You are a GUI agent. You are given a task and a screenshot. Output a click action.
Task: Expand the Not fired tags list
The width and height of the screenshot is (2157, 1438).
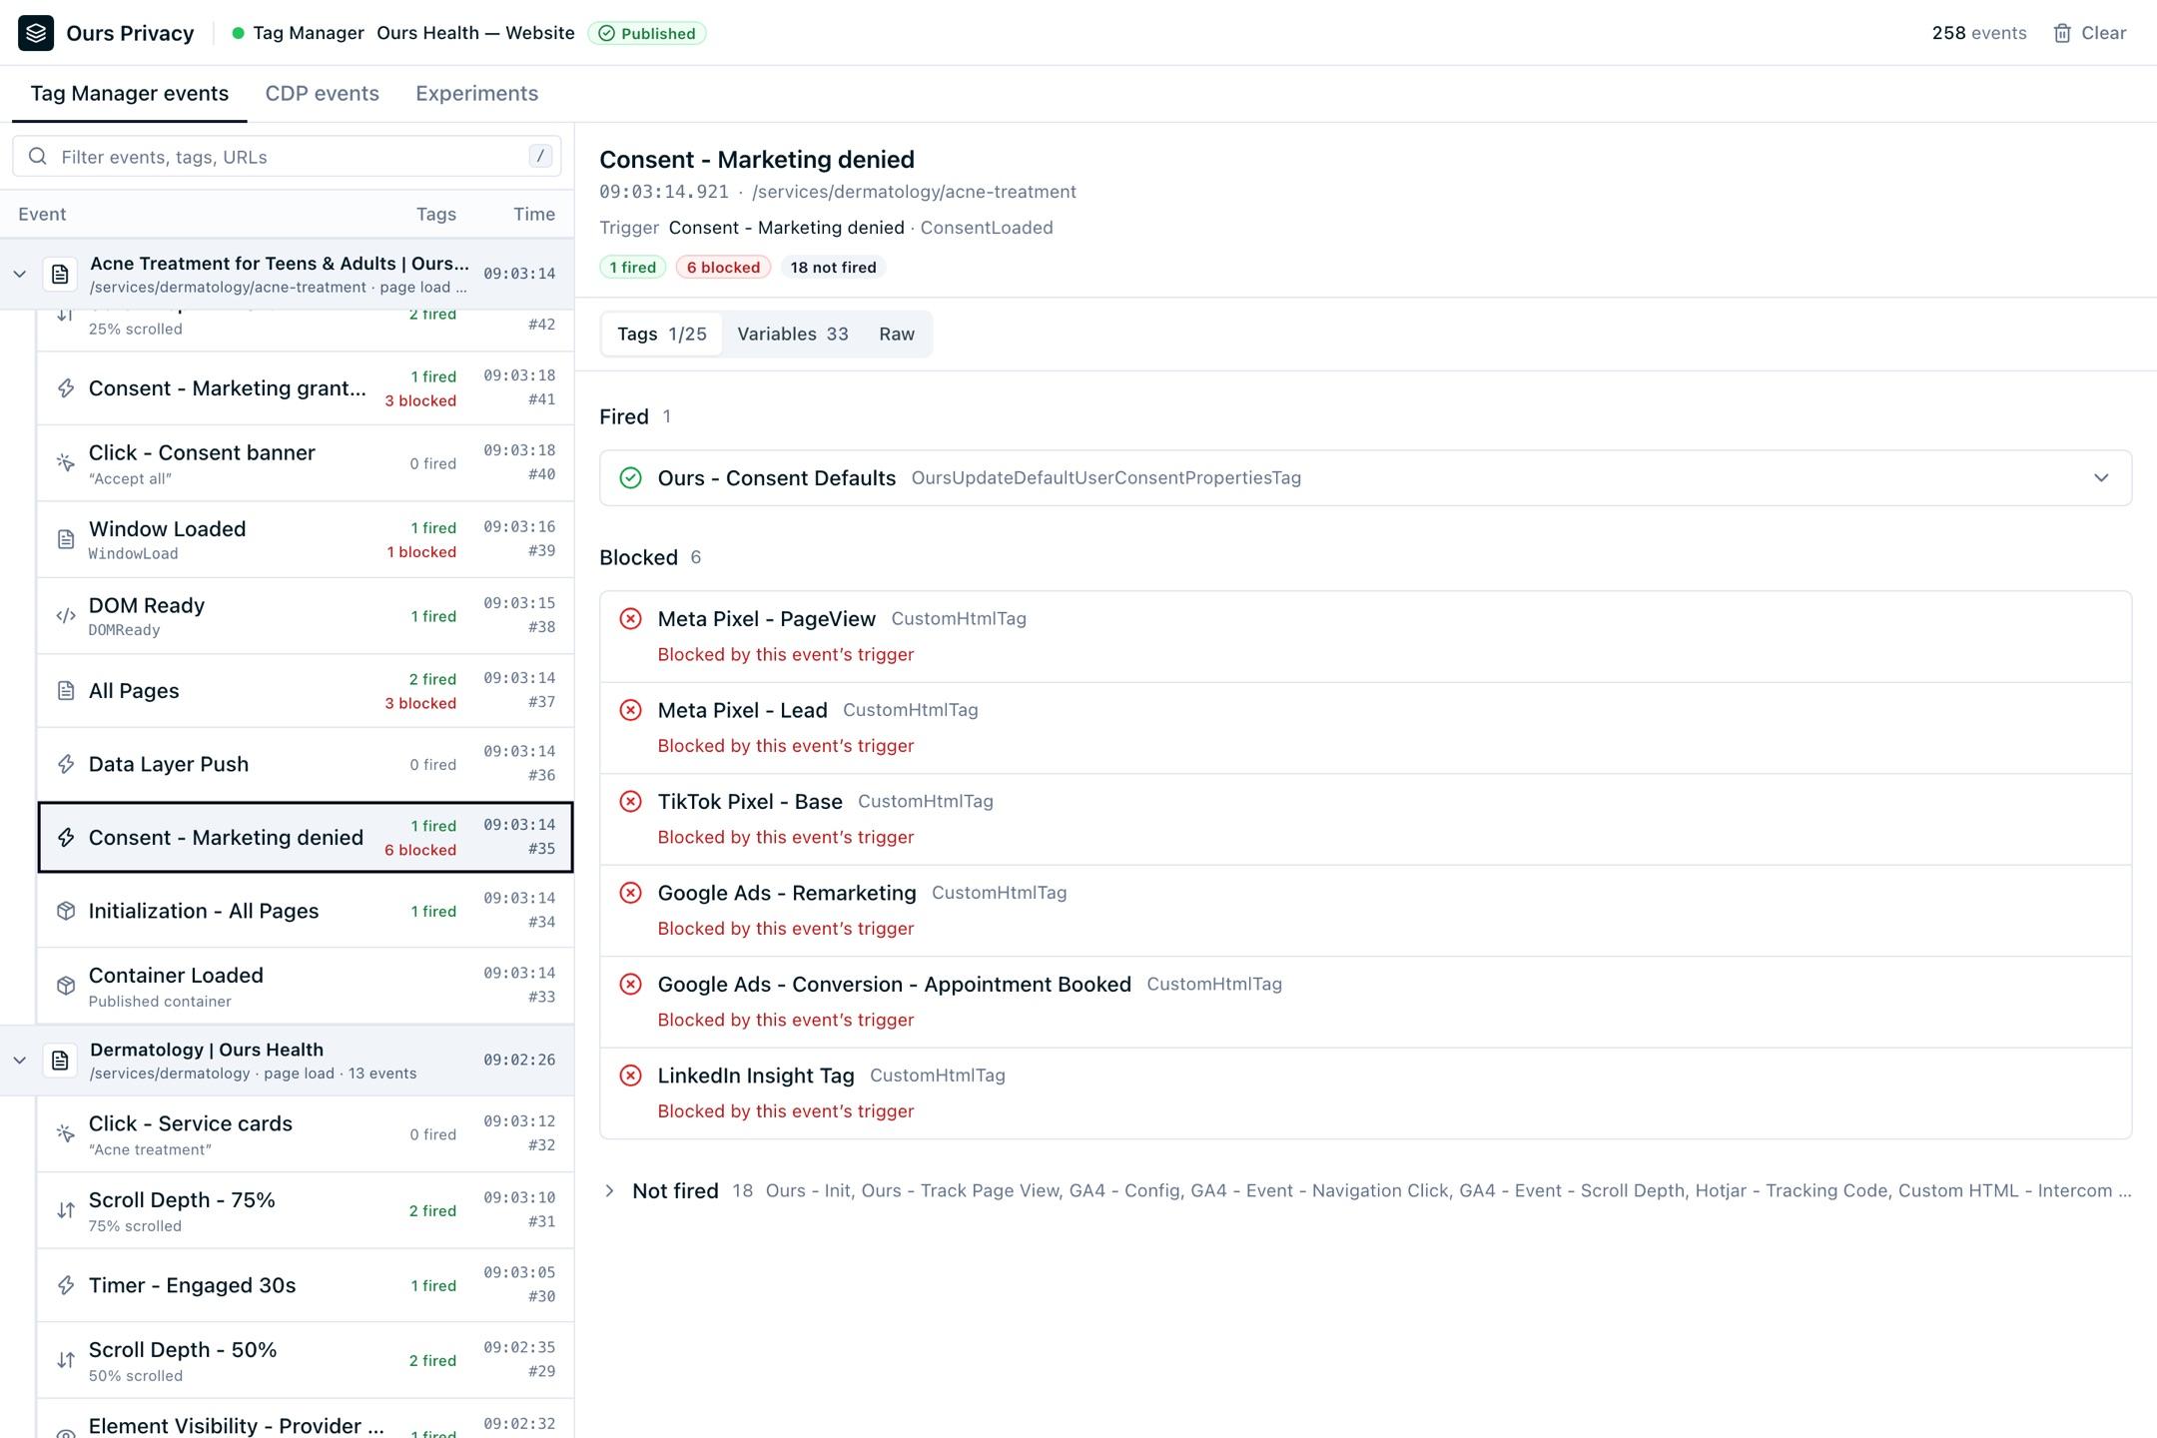click(610, 1191)
